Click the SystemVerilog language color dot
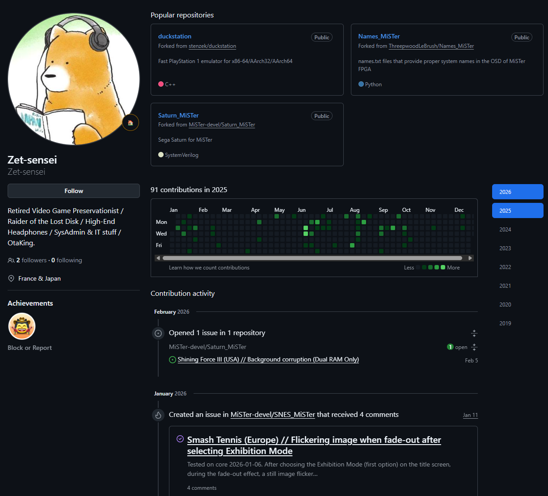 161,155
